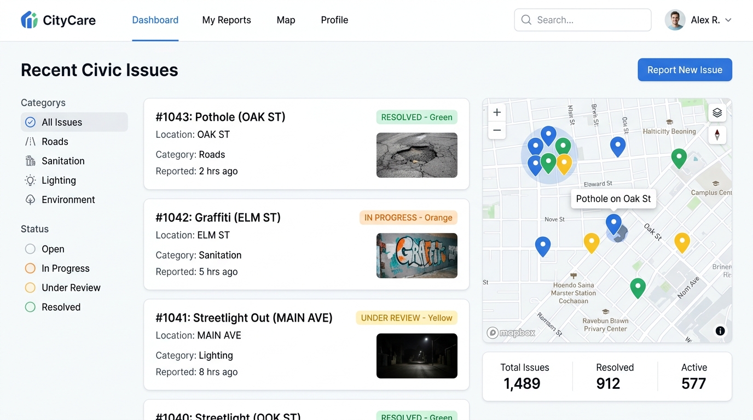Select the Resolved status radio

click(31, 307)
